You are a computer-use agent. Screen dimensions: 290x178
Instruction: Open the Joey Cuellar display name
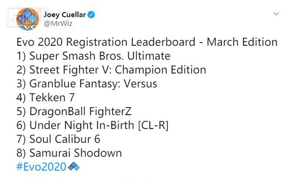[65, 15]
